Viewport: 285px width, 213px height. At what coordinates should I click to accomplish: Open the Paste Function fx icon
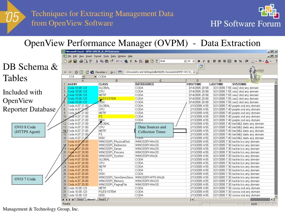pyautogui.click(x=136, y=61)
